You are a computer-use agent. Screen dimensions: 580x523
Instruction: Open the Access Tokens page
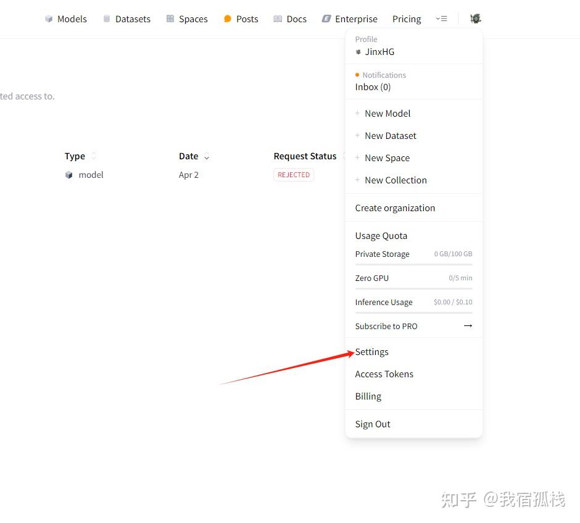[x=384, y=374]
